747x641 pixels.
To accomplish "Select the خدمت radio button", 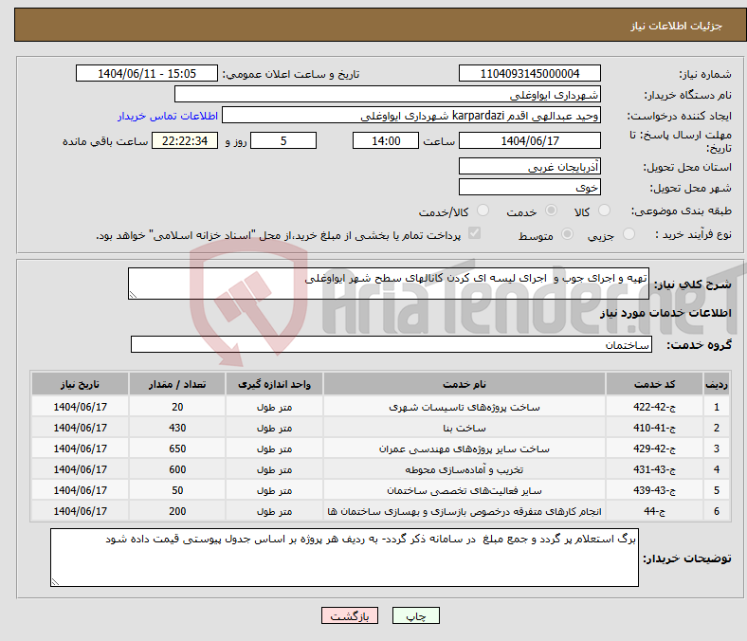I will [551, 211].
